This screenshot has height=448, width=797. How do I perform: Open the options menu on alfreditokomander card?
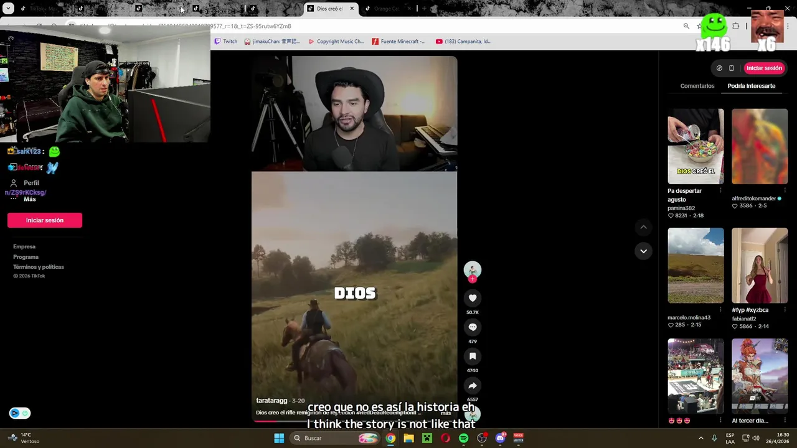coord(784,190)
